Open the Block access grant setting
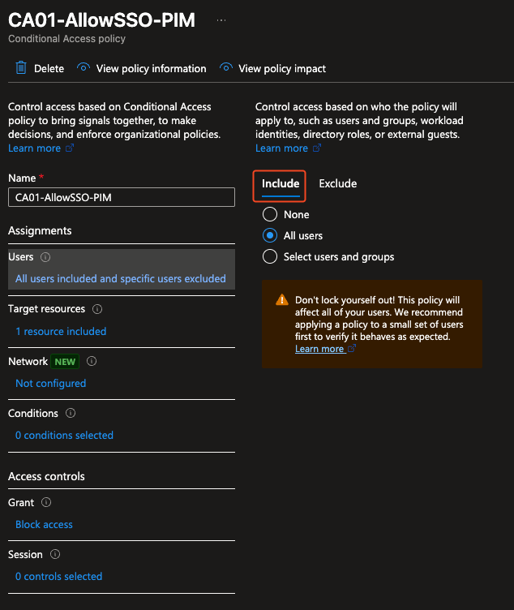Viewport: 514px width, 610px height. pos(44,525)
